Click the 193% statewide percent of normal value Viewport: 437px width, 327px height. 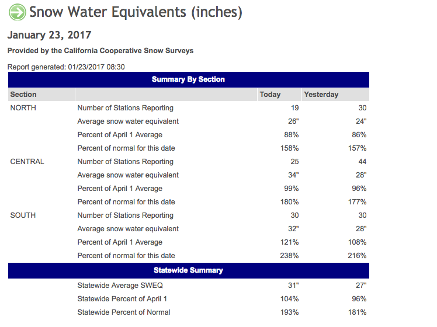[290, 312]
